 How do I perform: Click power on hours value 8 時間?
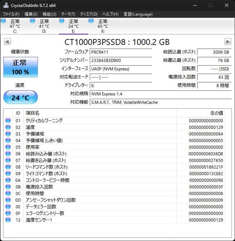point(214,85)
